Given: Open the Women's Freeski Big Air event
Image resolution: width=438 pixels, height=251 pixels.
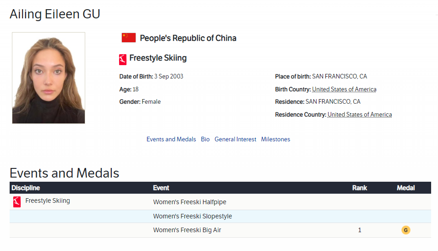Looking at the screenshot, I should pyautogui.click(x=187, y=230).
